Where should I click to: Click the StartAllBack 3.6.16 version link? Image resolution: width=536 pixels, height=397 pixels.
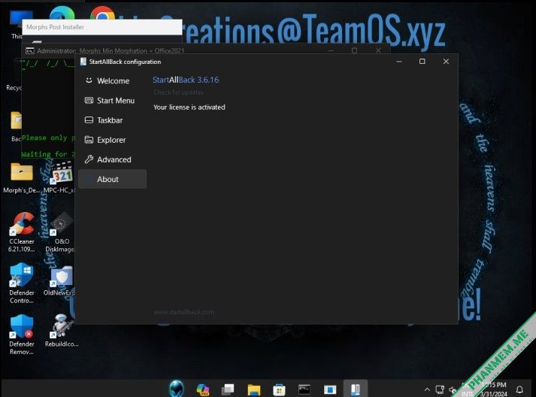pyautogui.click(x=186, y=80)
